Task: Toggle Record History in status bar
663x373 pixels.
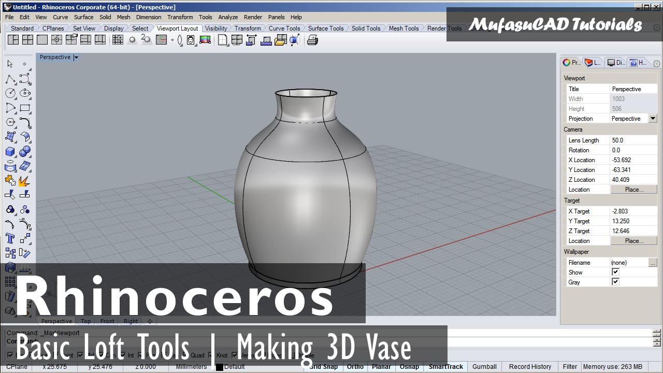Action: [x=530, y=366]
